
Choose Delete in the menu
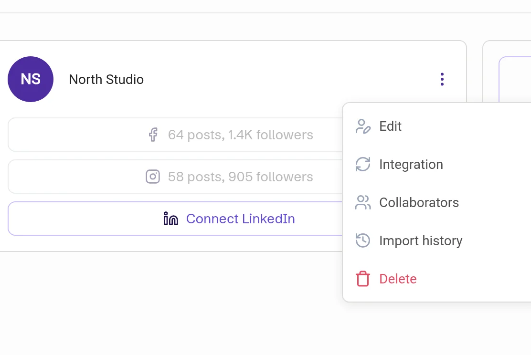point(437,279)
